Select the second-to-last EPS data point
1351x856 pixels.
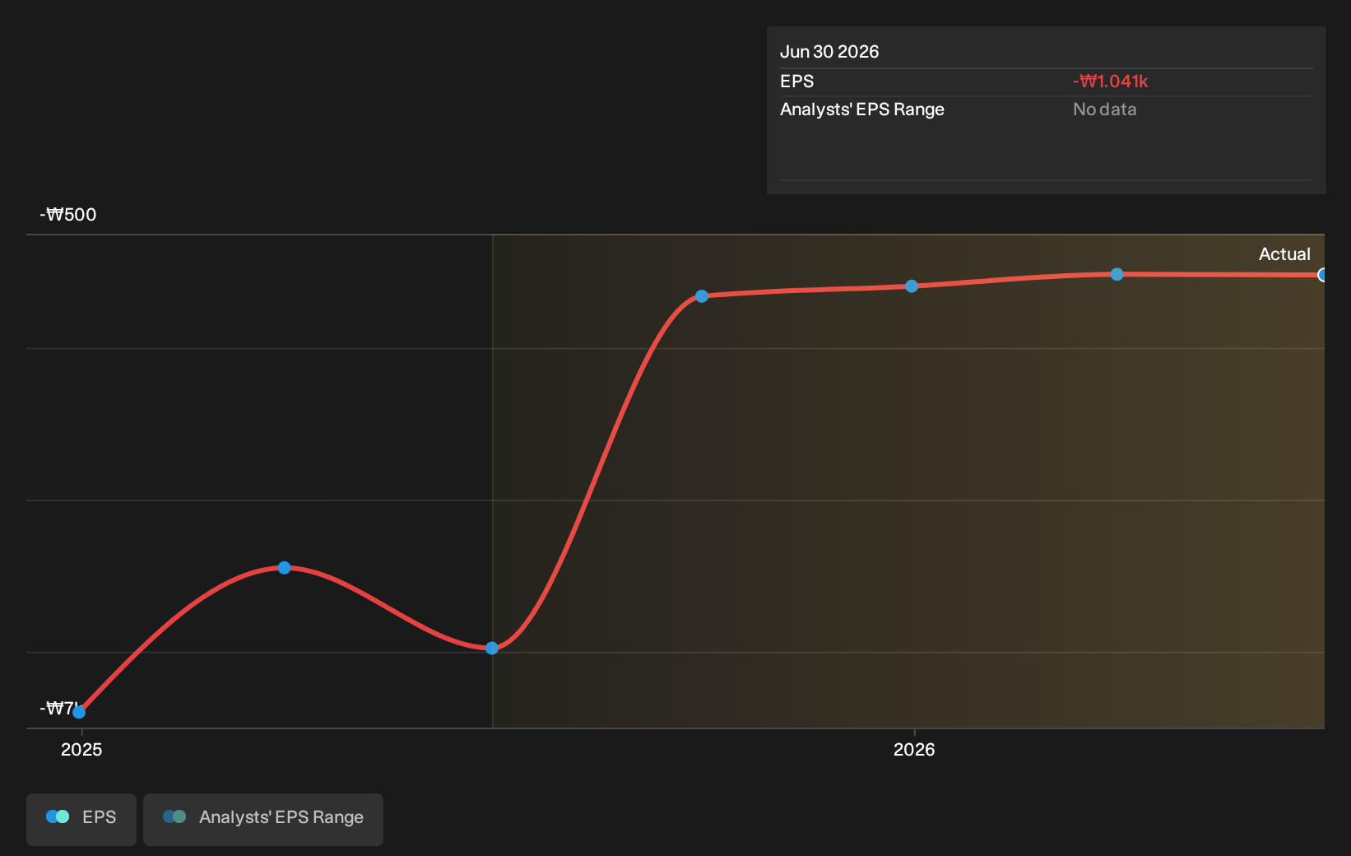coord(1117,274)
